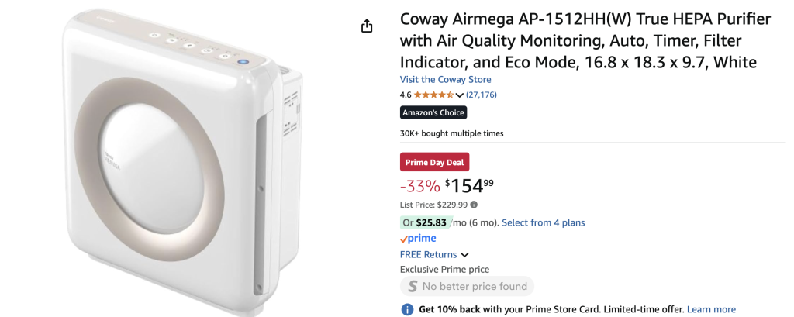Click the Amazon's Choice badge

click(433, 112)
